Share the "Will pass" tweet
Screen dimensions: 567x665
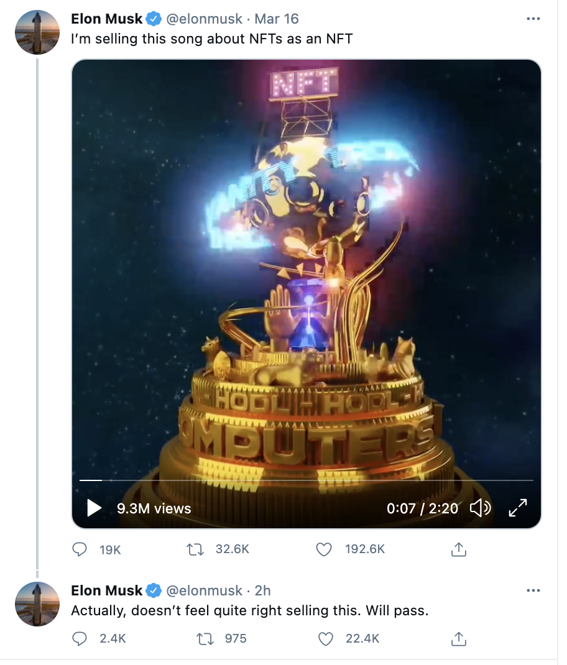point(458,638)
